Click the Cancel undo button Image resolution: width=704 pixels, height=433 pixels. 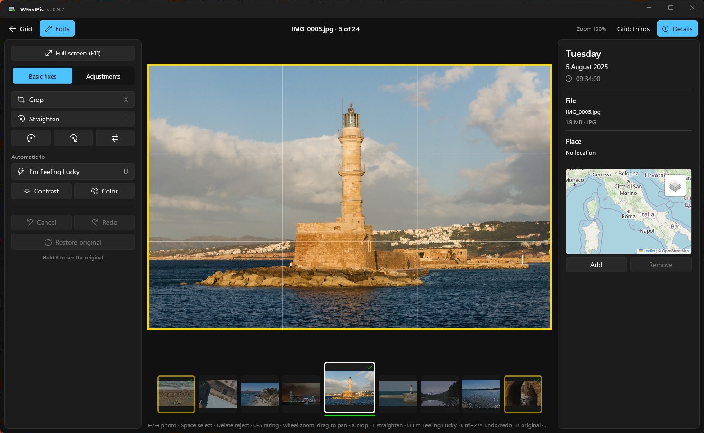coord(41,222)
